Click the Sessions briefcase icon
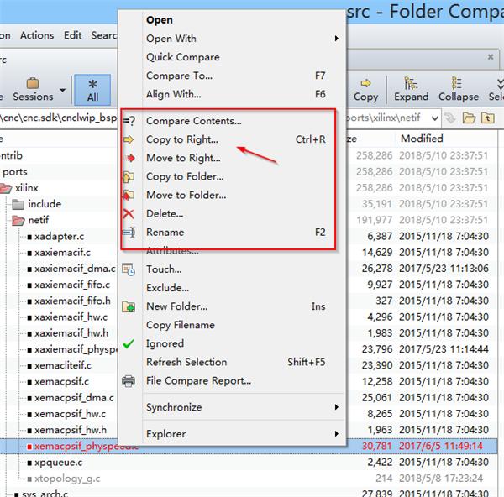 pyautogui.click(x=33, y=83)
